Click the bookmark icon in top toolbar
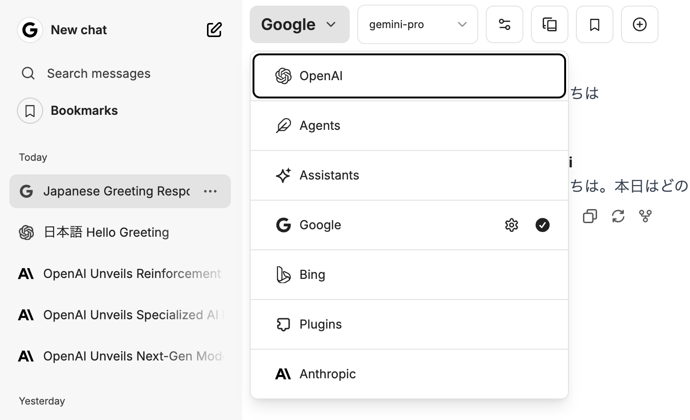 coord(595,24)
